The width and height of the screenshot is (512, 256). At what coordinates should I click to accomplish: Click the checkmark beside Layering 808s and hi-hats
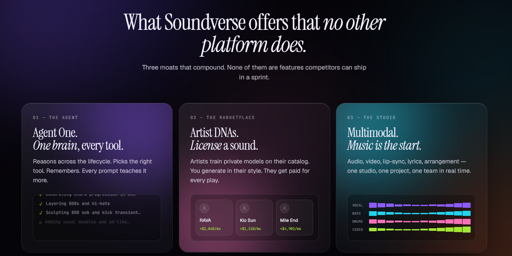(41, 204)
